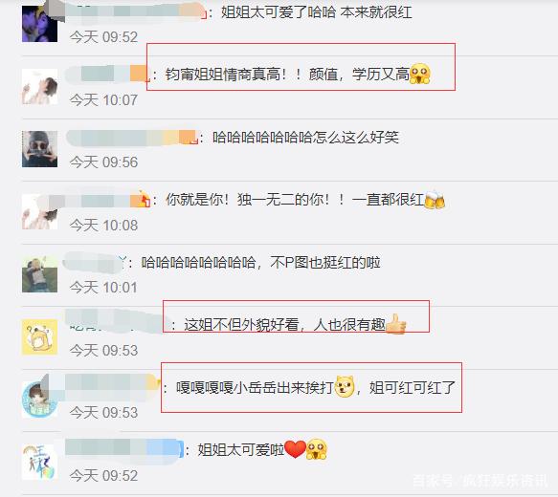Click the shocked emoji next to red heart
Screen dimensions: 558x497
click(317, 449)
